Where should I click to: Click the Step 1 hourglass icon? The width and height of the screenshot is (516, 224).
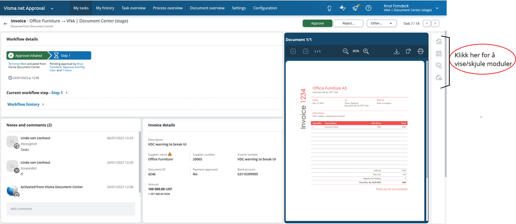click(56, 56)
